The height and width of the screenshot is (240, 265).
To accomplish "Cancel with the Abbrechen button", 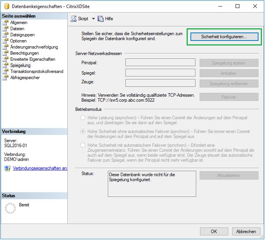I will (246, 232).
